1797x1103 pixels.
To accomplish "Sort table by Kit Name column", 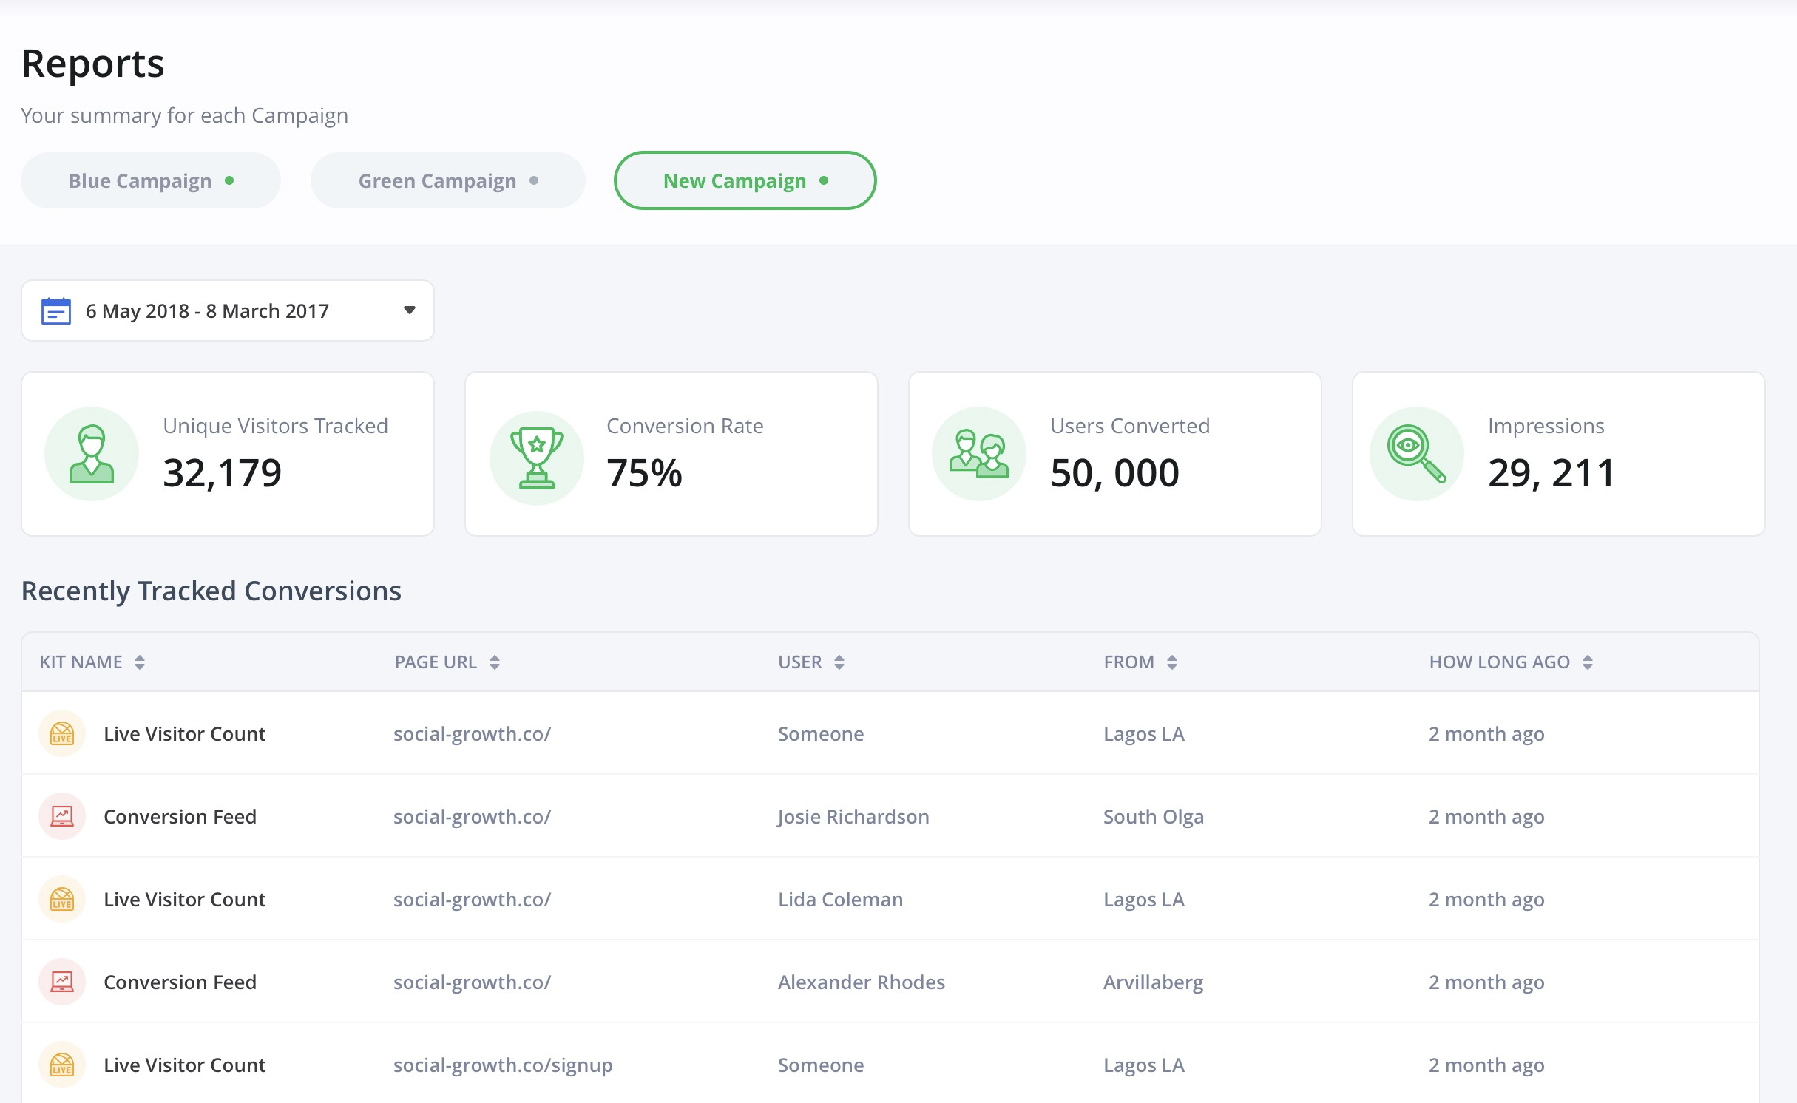I will (x=140, y=662).
